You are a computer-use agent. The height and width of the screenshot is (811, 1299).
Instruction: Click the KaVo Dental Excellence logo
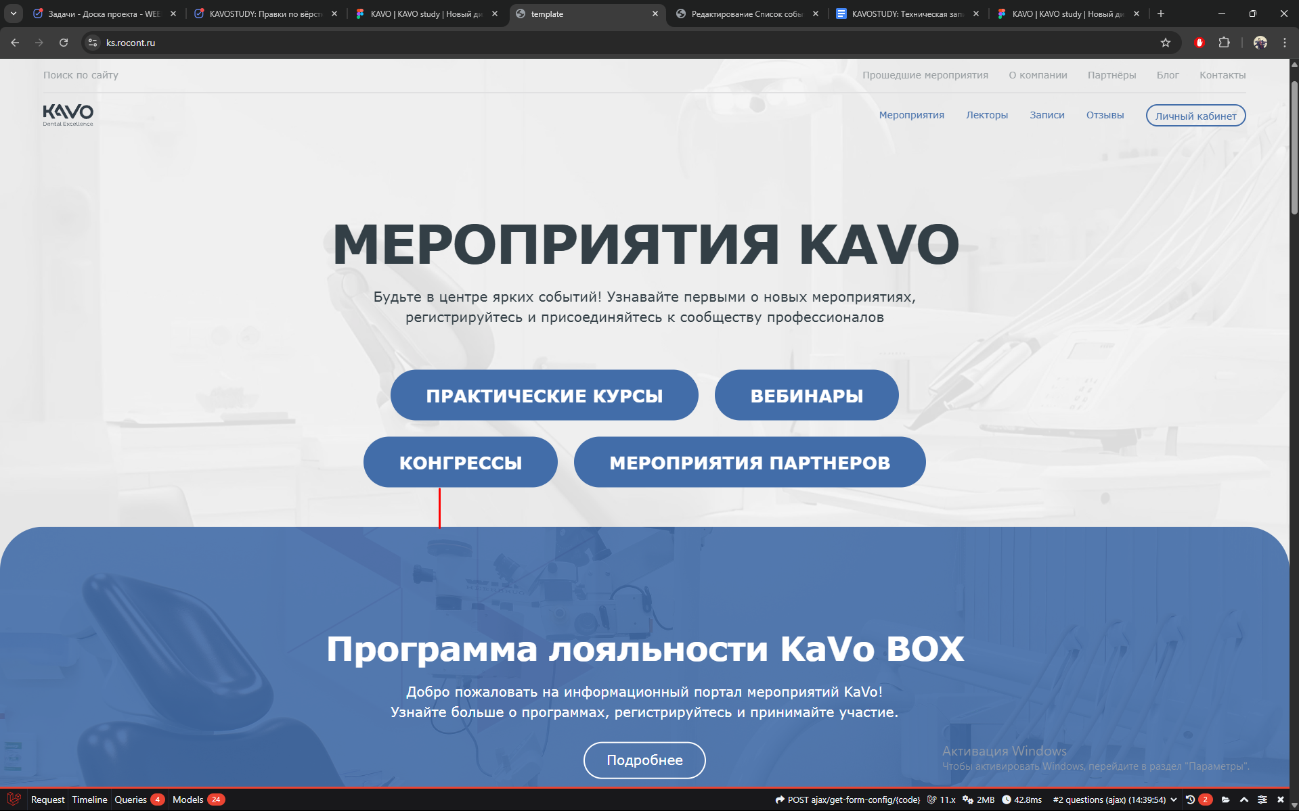pyautogui.click(x=68, y=115)
